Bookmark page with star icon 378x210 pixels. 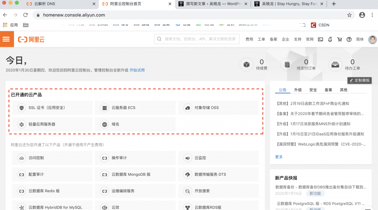pos(349,15)
